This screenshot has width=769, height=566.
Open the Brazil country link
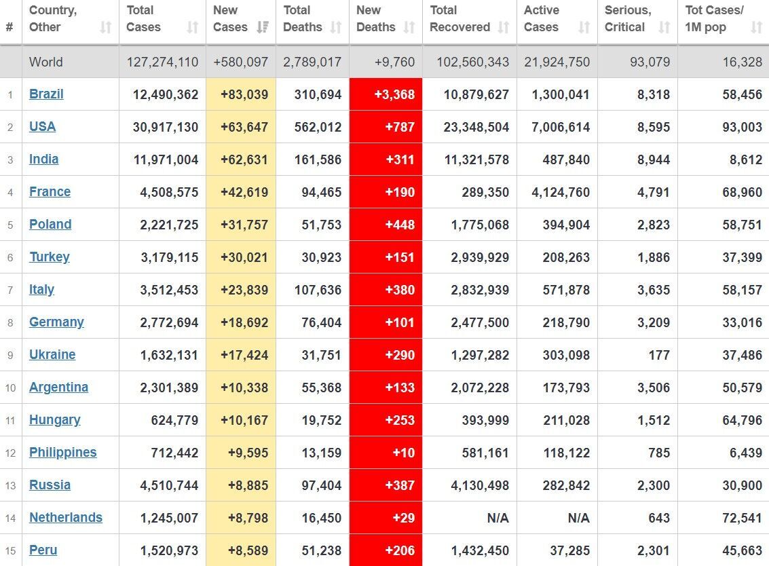click(46, 94)
